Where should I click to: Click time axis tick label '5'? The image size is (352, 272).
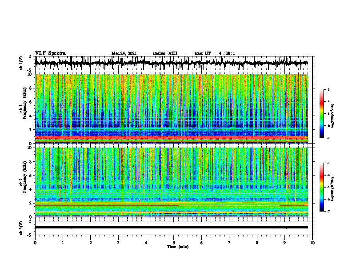[x=174, y=243]
